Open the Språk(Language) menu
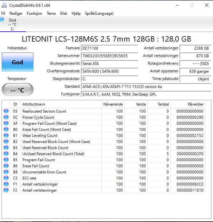The image size is (213, 222). [x=99, y=13]
